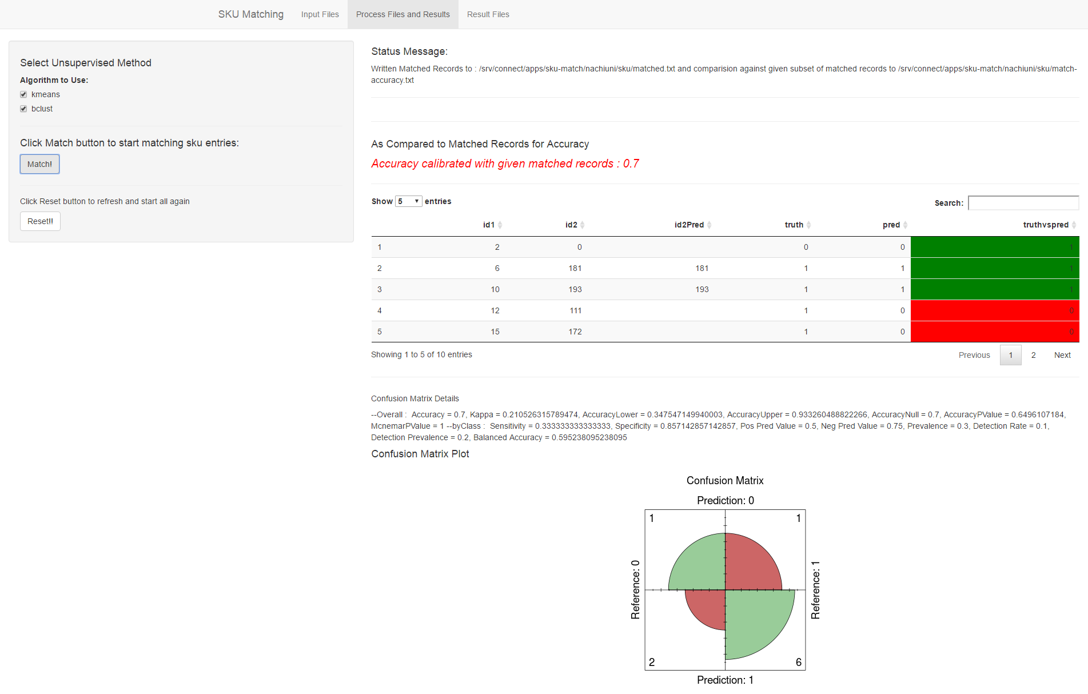Click red truthvspred cell in row 5
This screenshot has width=1088, height=694.
click(x=995, y=332)
